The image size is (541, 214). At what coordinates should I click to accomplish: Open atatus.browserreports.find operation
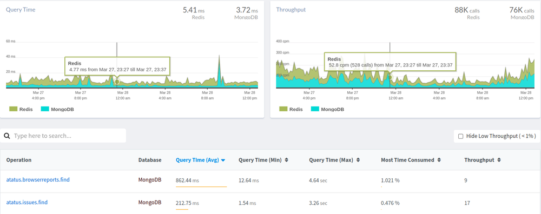[x=38, y=179]
